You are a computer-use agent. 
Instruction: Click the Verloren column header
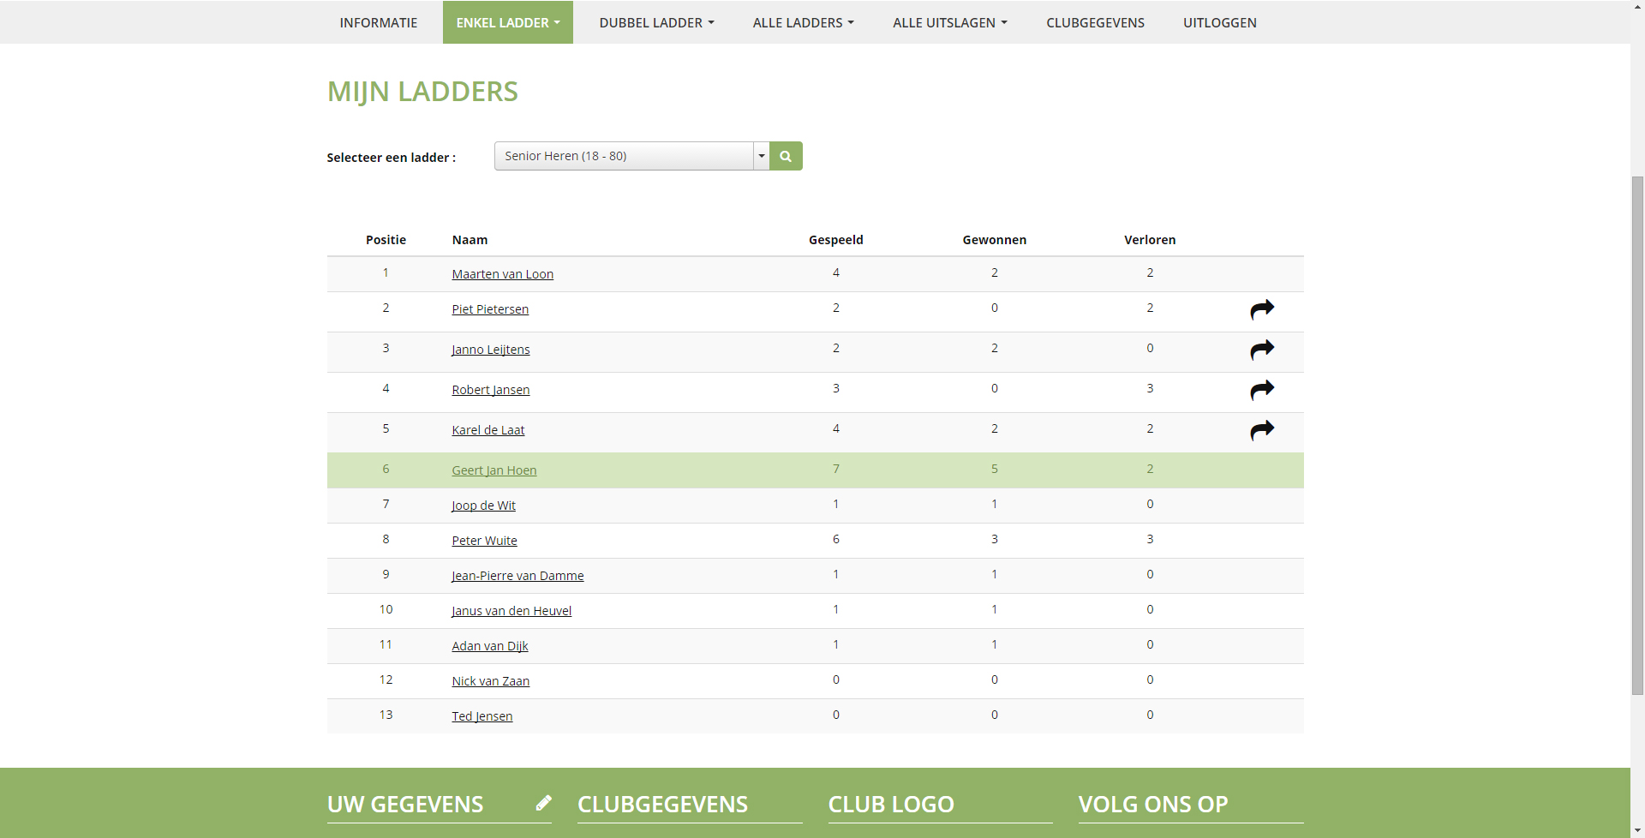click(1150, 240)
